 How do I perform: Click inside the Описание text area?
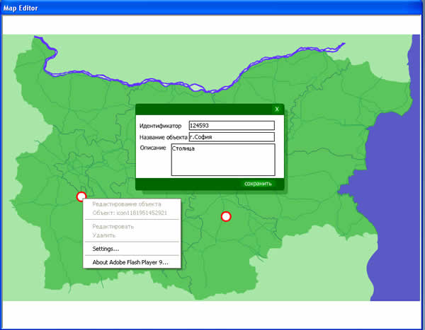222,160
